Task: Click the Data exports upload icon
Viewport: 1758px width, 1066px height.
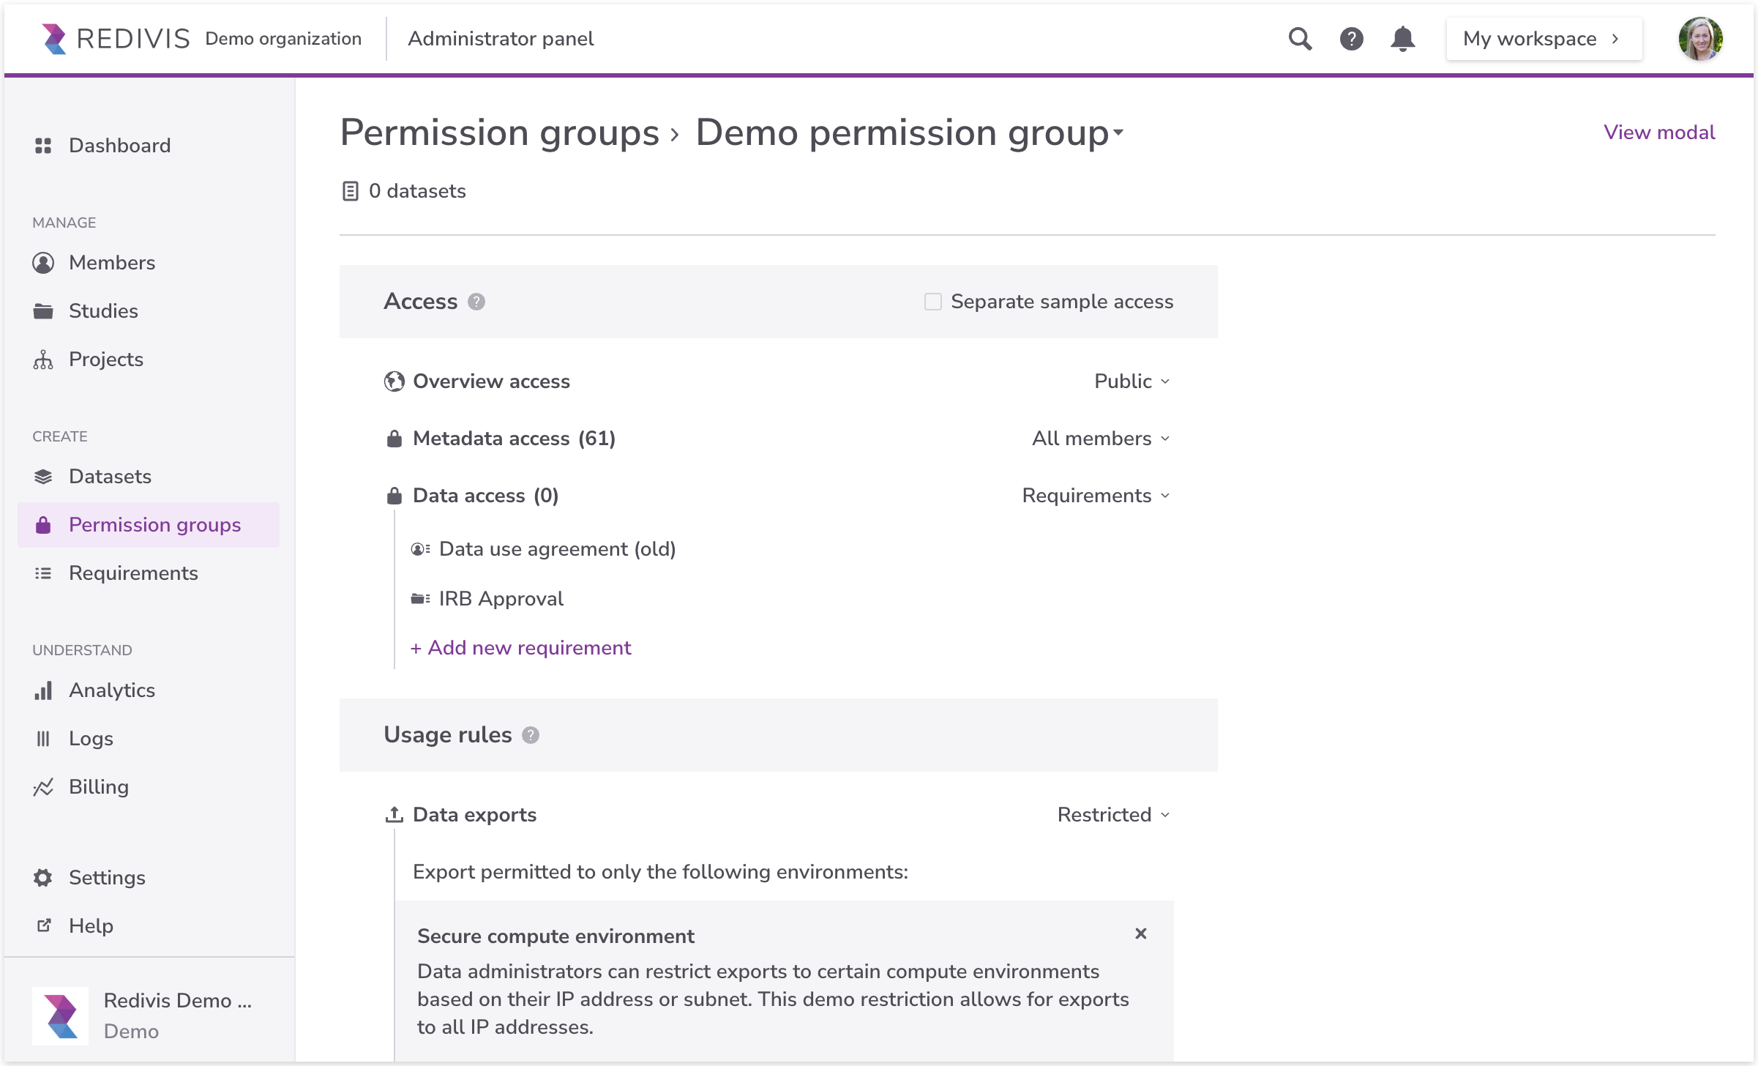Action: pyautogui.click(x=394, y=815)
